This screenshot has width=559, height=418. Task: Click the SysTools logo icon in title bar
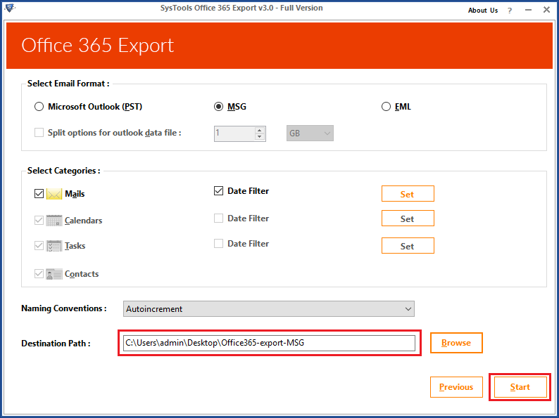[10, 8]
